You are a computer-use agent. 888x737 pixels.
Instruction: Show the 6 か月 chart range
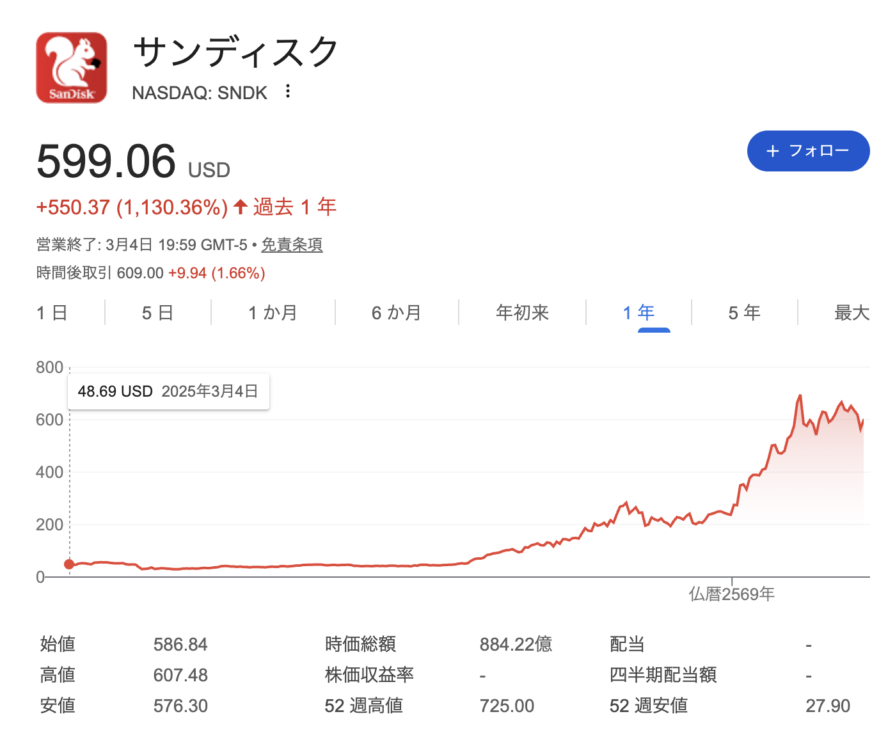(x=396, y=313)
